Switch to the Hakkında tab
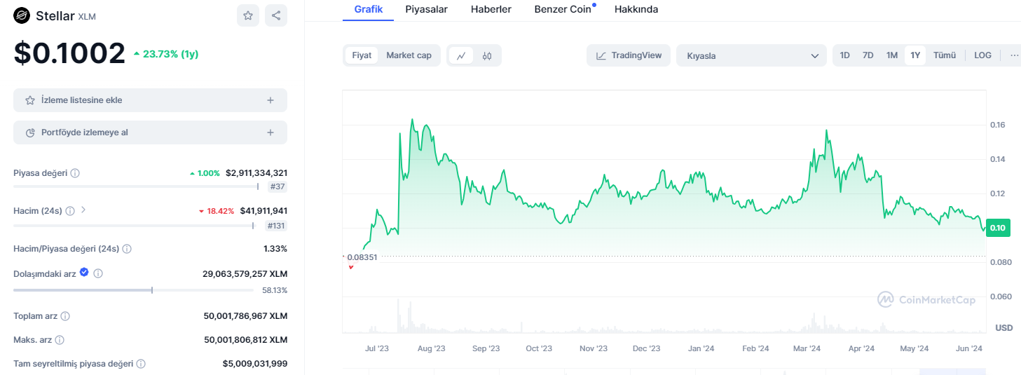 coord(636,9)
